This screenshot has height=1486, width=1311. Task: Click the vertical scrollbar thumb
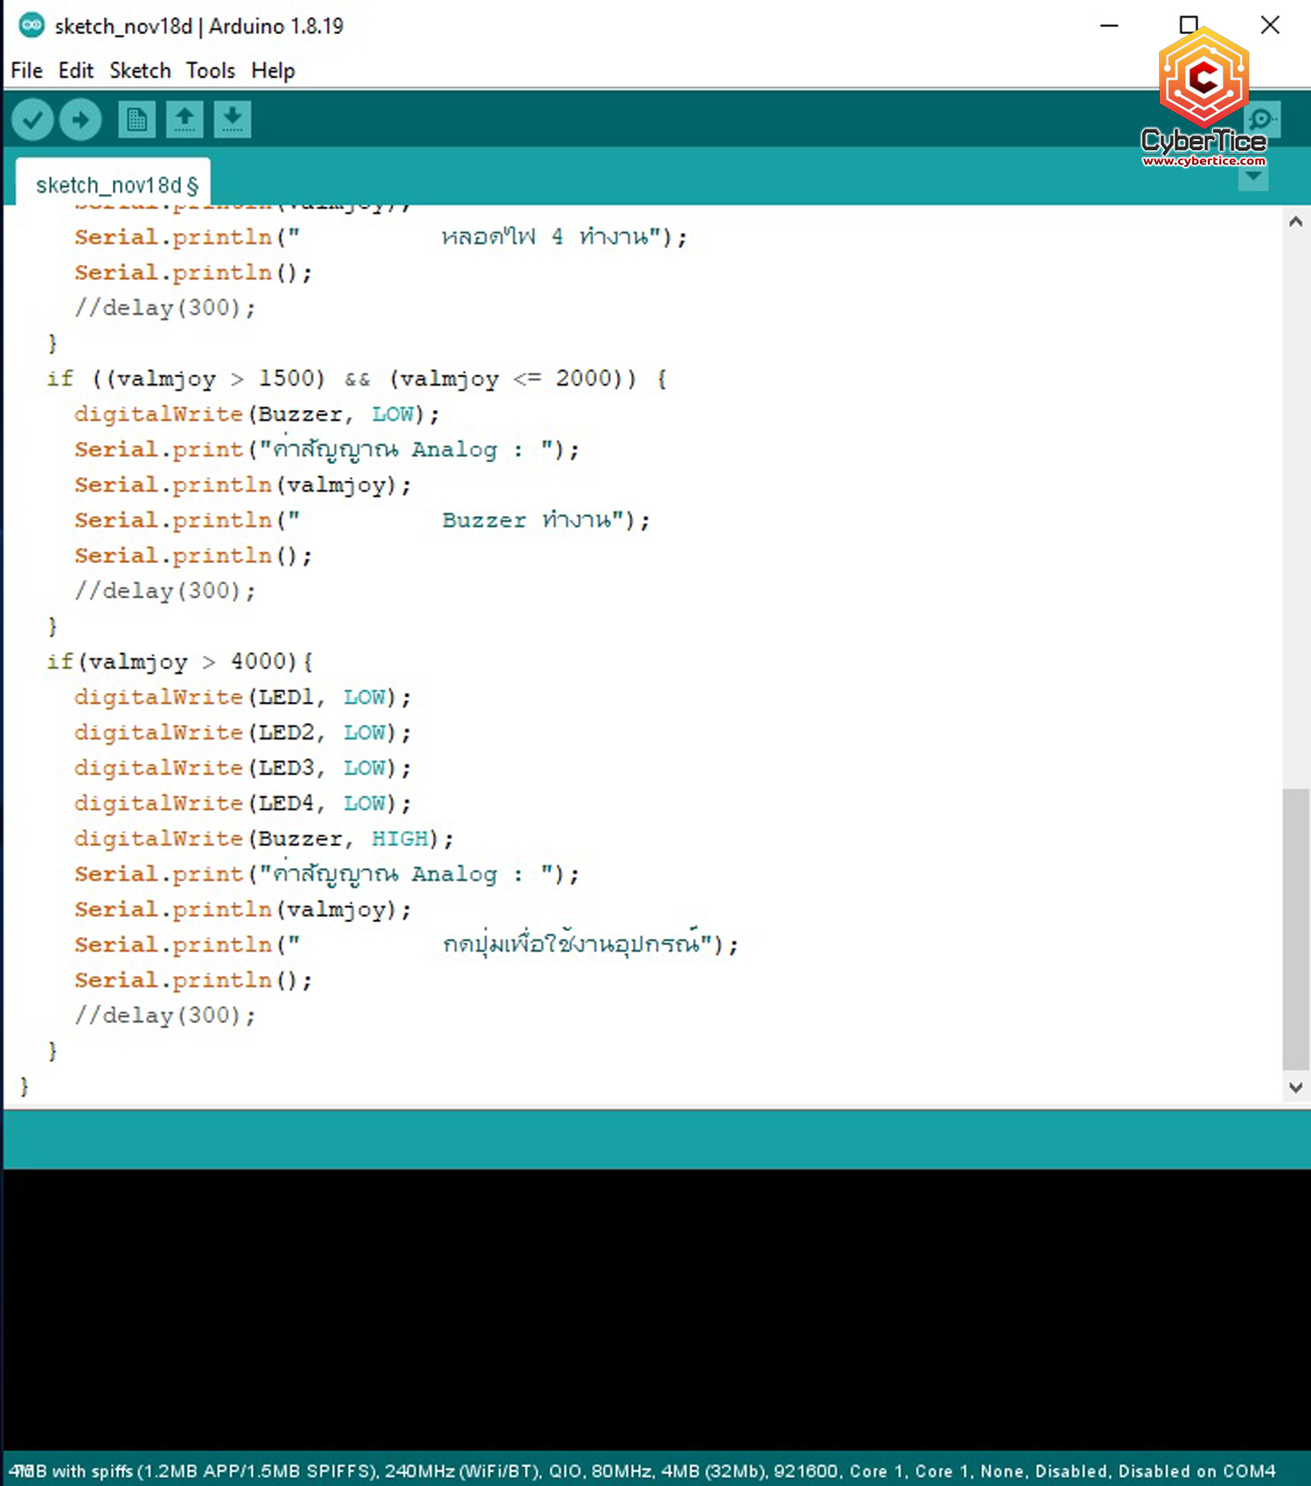click(1295, 928)
